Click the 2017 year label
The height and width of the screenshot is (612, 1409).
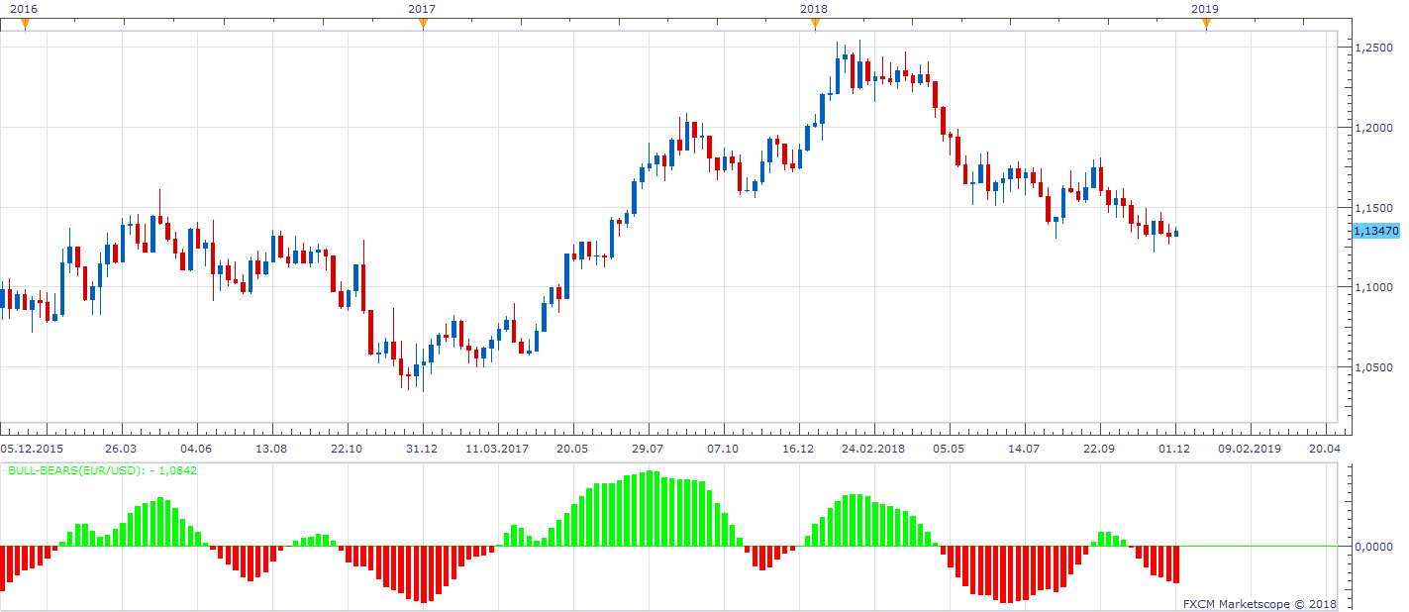pos(421,8)
